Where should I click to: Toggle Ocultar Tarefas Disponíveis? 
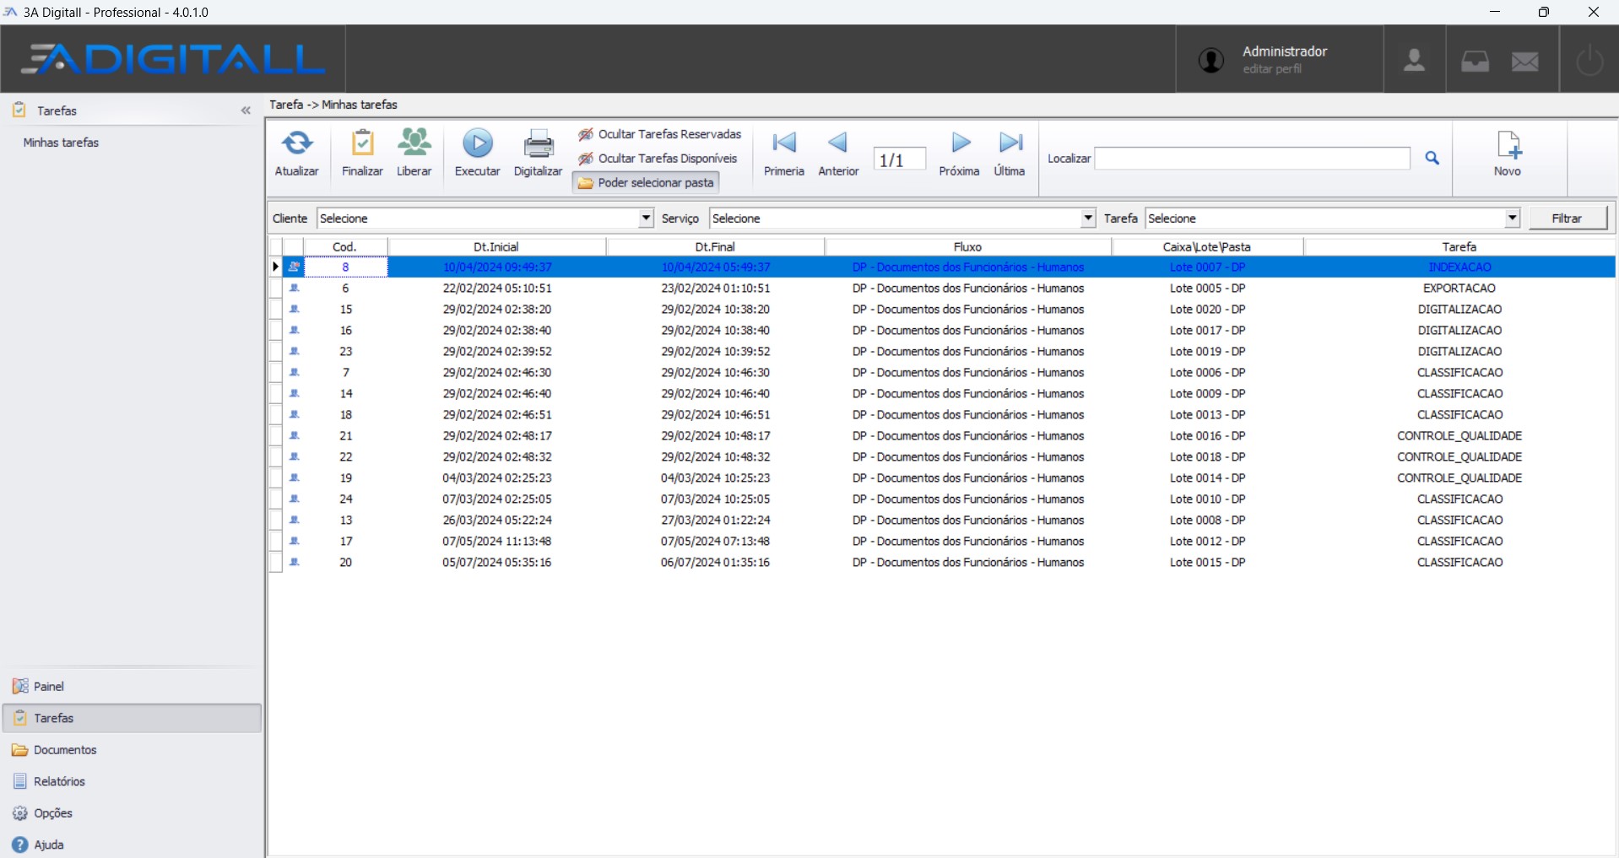(658, 159)
